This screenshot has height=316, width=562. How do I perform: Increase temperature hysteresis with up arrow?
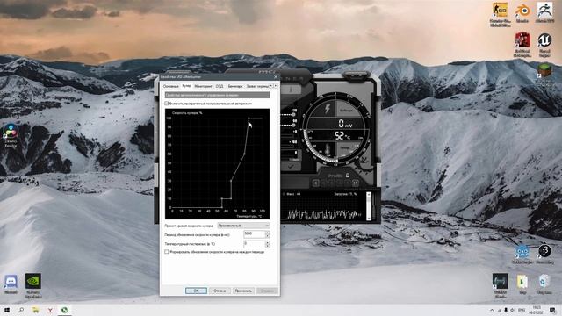click(267, 242)
